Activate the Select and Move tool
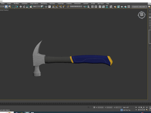The height and width of the screenshot is (113, 151). click(21, 7)
